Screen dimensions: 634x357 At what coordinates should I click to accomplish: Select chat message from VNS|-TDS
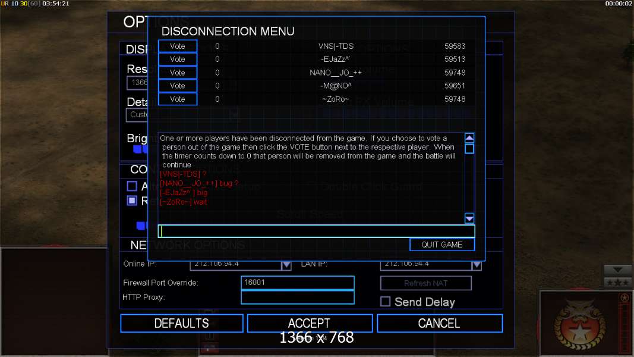183,174
